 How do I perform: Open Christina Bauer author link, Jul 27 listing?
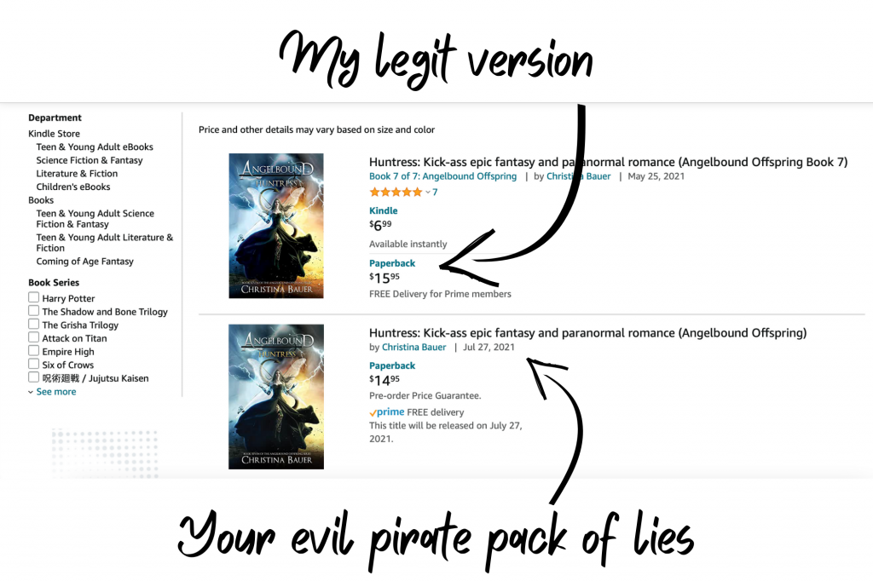pos(413,348)
